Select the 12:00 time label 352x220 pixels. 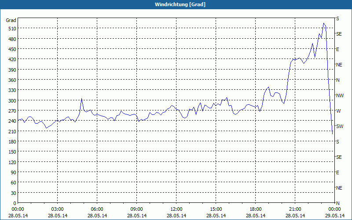coord(176,209)
